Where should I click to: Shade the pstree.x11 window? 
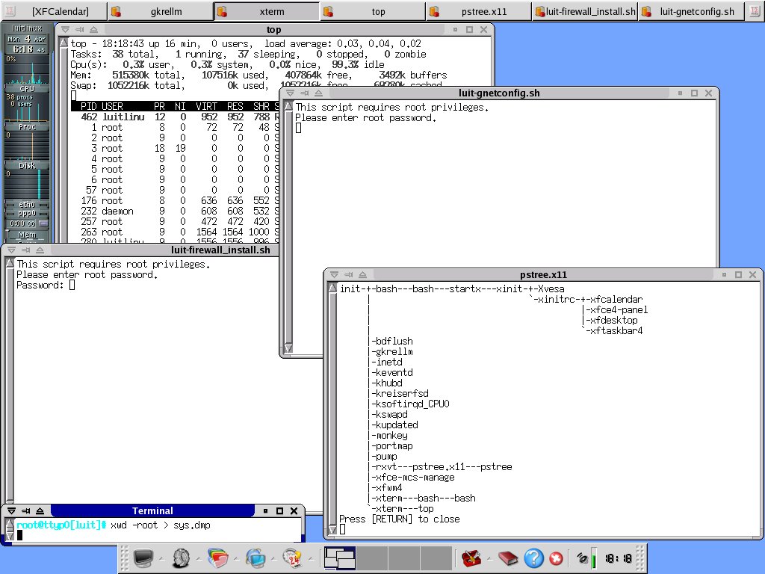[362, 275]
